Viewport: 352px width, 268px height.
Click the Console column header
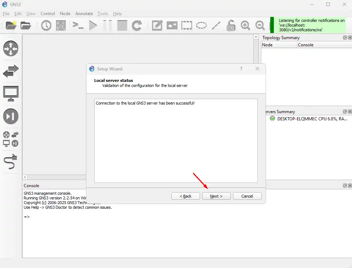(305, 45)
